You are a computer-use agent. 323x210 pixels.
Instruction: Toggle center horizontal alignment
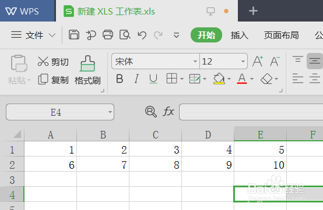tap(315, 79)
